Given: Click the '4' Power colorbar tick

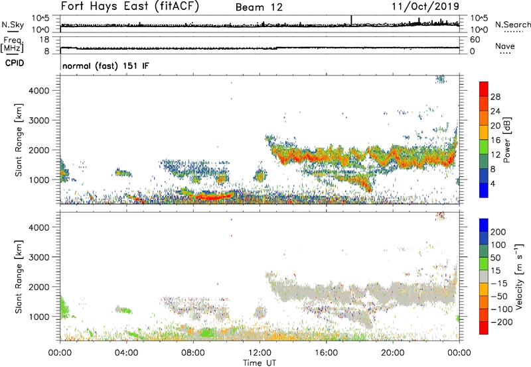Looking at the screenshot, I should (493, 183).
